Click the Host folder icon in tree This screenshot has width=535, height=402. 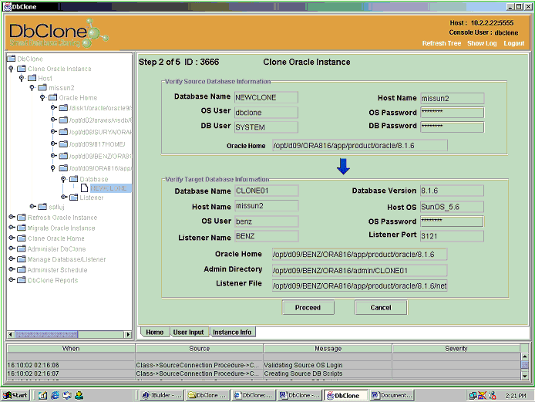(32, 78)
